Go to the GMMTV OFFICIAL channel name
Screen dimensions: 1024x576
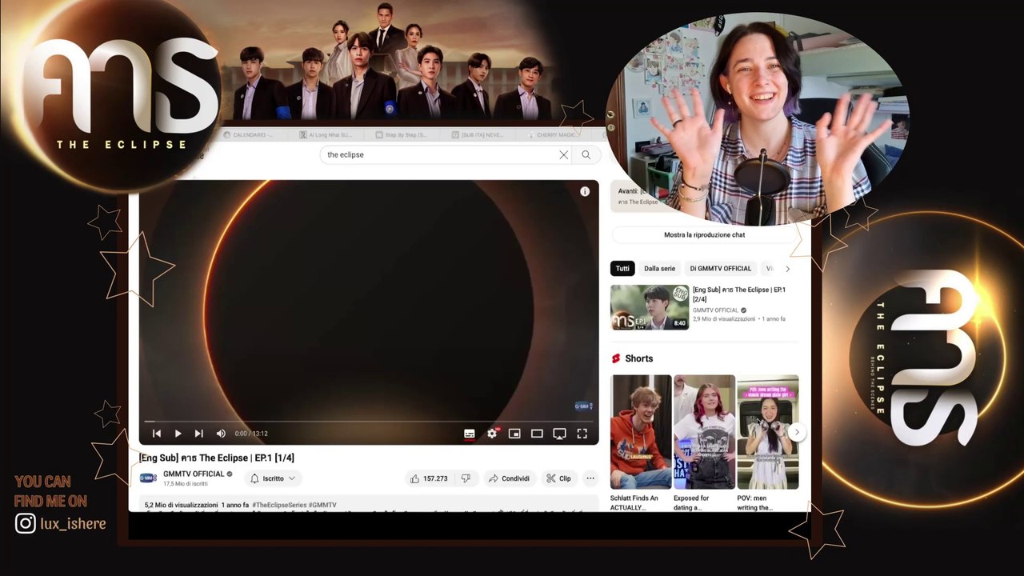tap(194, 474)
